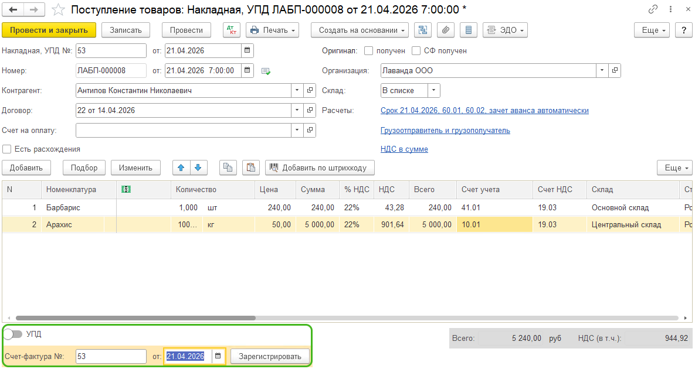Click Провести и закрыть

[x=49, y=30]
